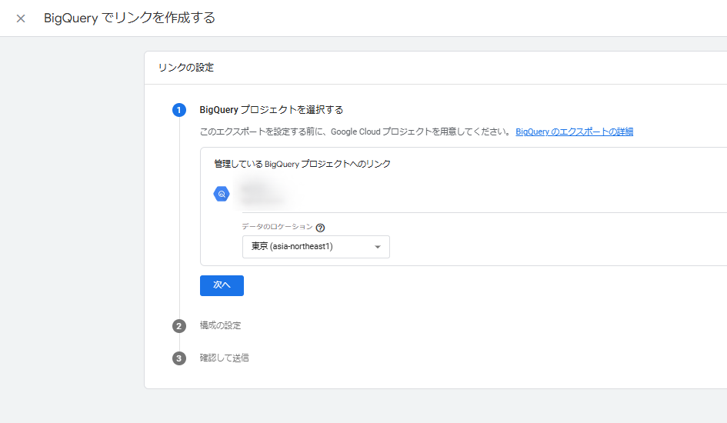Click the BigQuery でリンクを作成する page title
Viewport: 727px width, 423px height.
(129, 18)
